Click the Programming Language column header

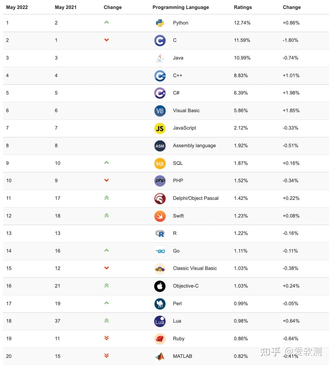pos(181,7)
